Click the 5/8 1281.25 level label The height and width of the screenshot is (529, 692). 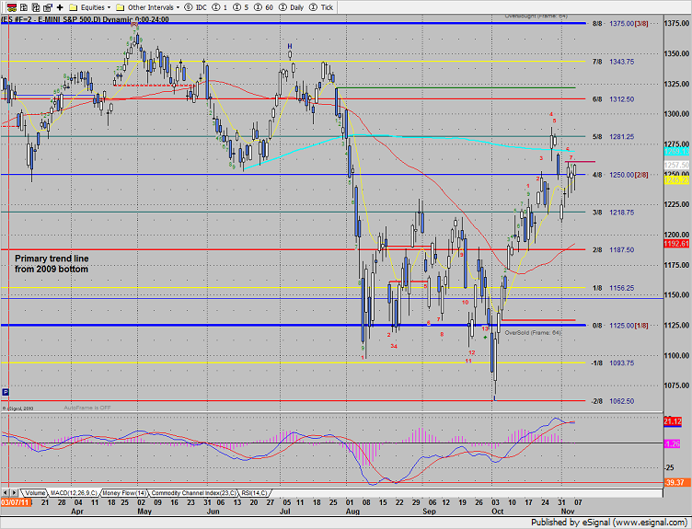[613, 137]
